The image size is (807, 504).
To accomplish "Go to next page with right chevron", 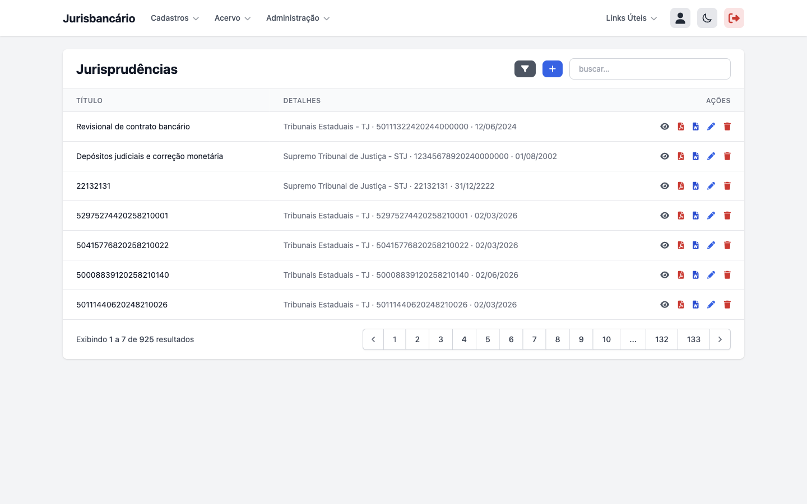I will [x=720, y=339].
